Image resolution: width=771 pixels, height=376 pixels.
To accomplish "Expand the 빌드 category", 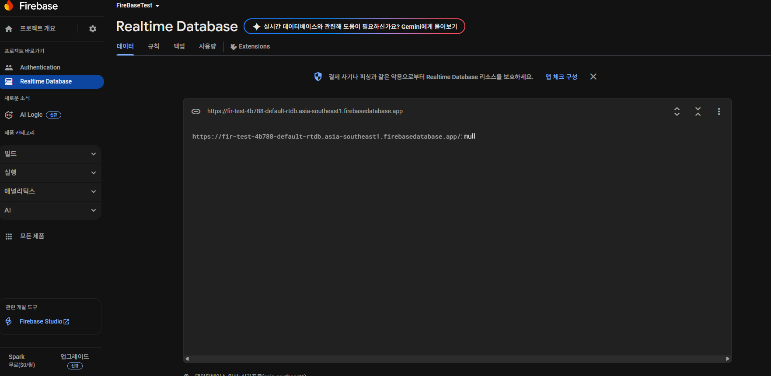I will (x=51, y=154).
